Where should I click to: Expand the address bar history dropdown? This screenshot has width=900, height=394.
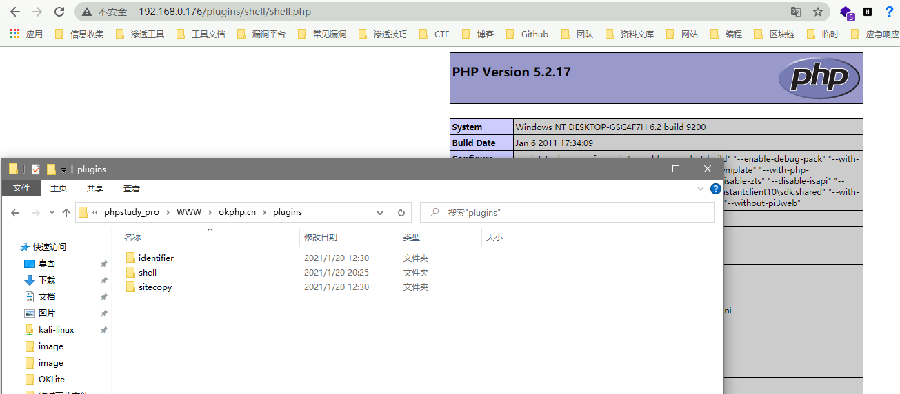coord(379,213)
